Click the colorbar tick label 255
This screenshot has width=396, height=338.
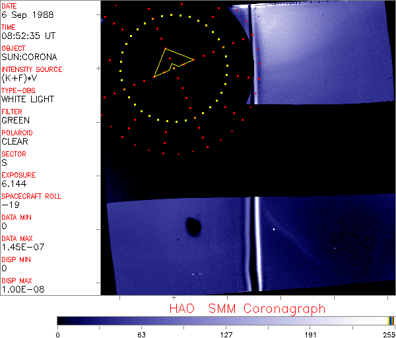(388, 334)
